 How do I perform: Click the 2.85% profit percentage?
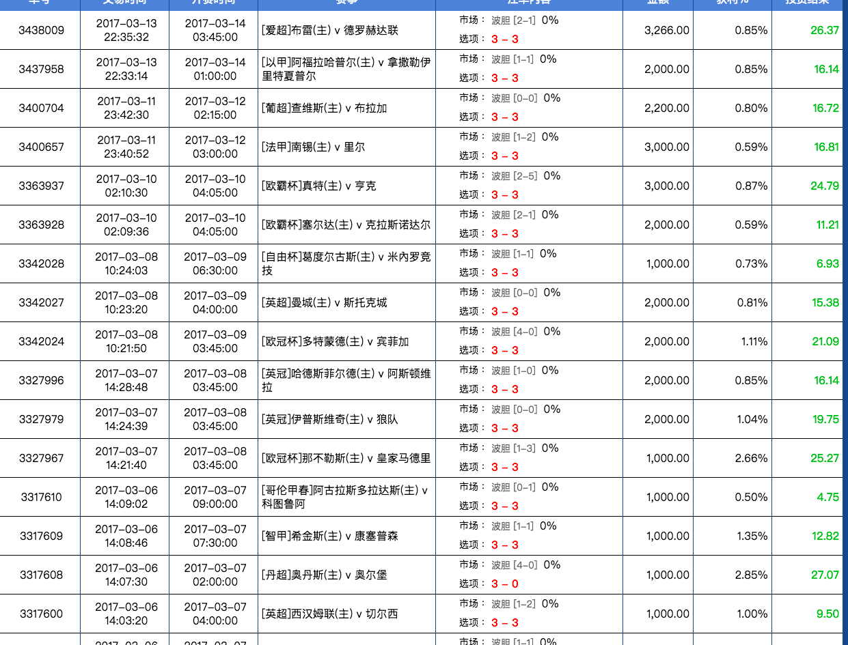(751, 575)
